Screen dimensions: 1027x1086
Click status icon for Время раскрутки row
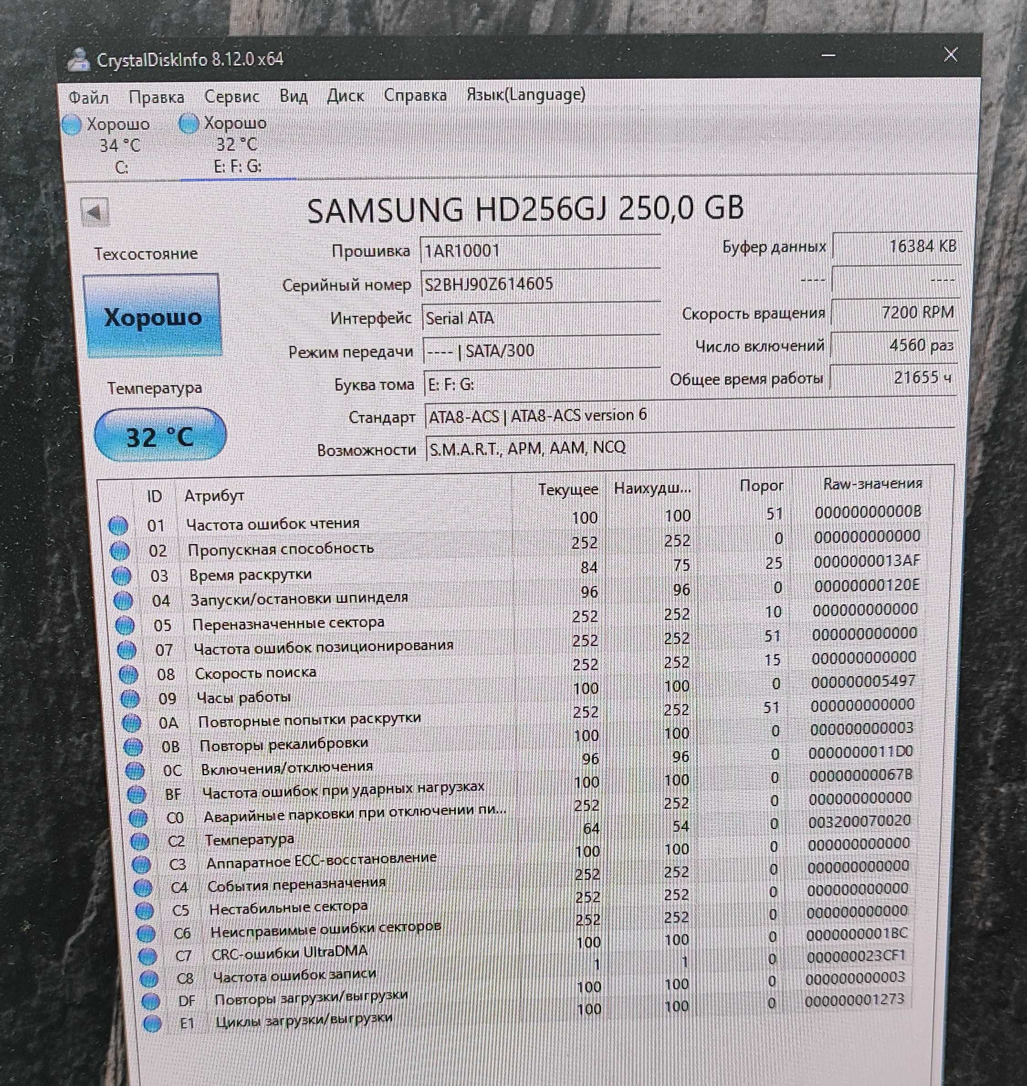click(121, 576)
